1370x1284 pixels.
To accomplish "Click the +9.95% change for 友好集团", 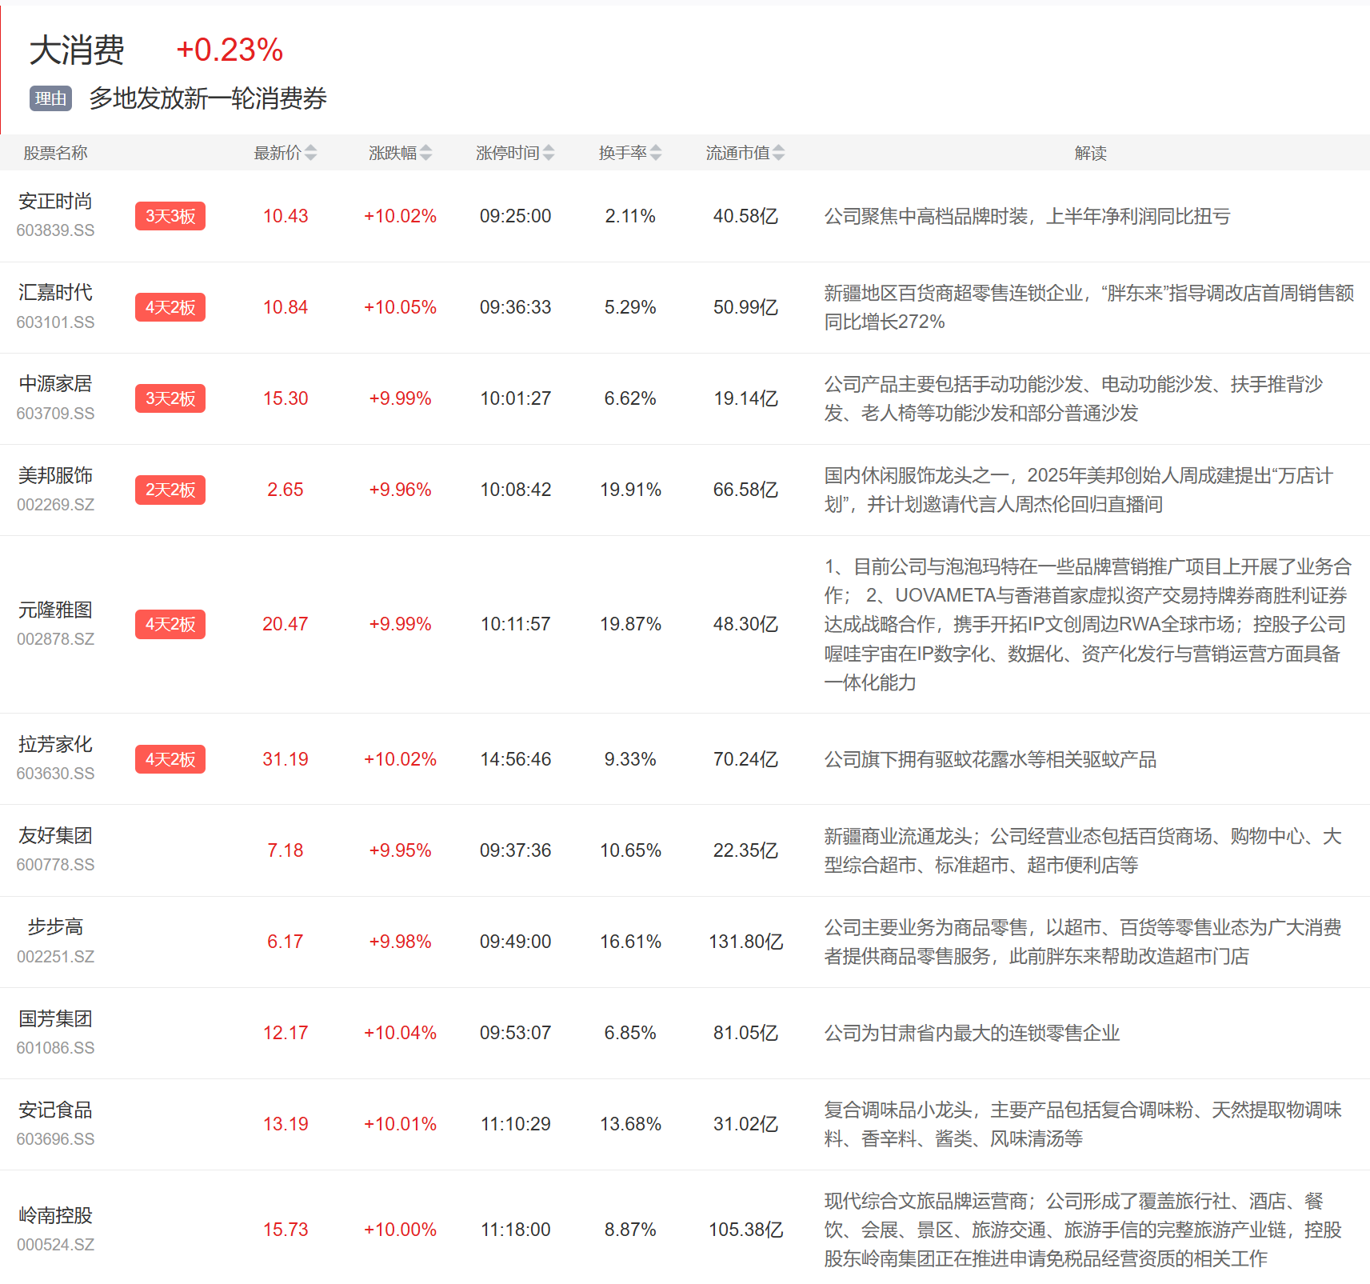I will click(x=400, y=850).
